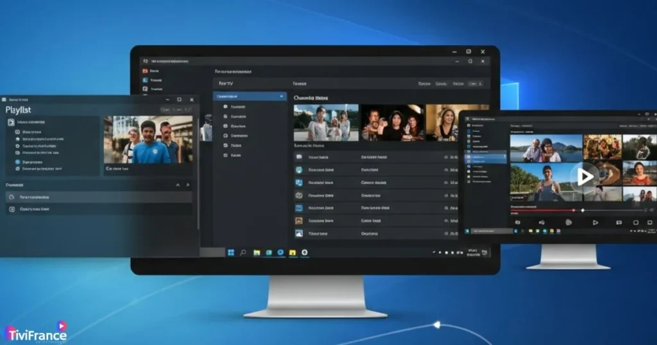Toggle the repeat loop icon in right window controls
The height and width of the screenshot is (345, 657).
click(x=619, y=223)
